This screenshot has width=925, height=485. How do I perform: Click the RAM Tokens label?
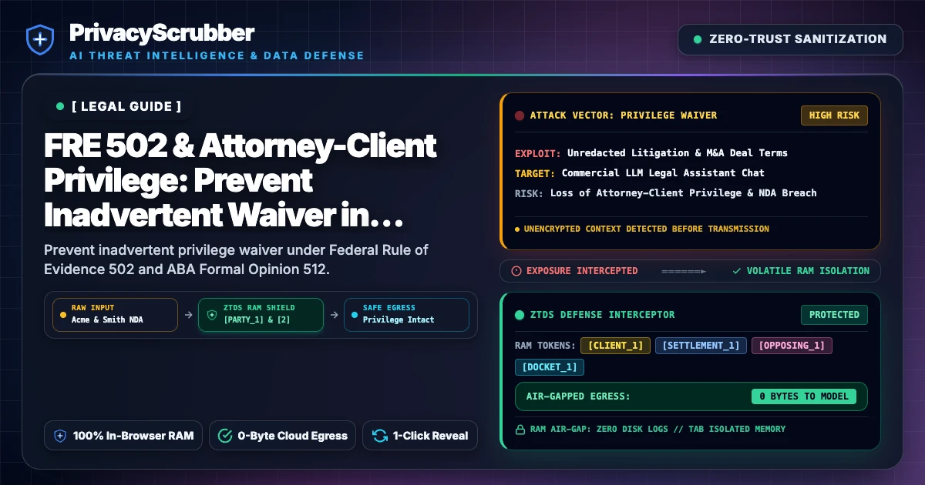[544, 346]
